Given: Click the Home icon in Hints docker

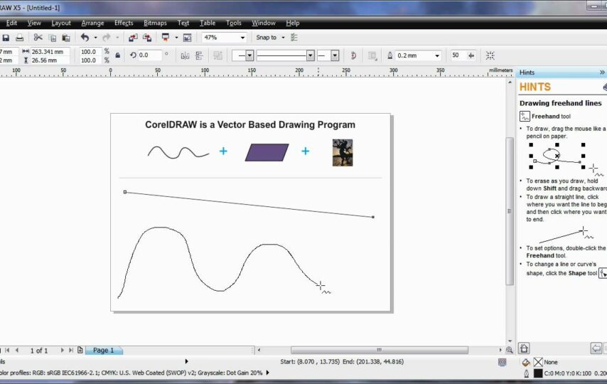Looking at the screenshot, I should 524,348.
